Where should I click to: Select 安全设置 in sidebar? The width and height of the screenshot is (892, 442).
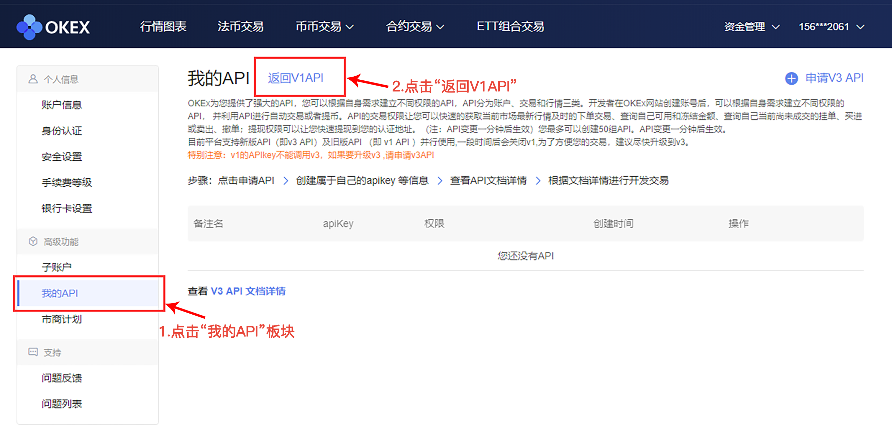pos(61,156)
